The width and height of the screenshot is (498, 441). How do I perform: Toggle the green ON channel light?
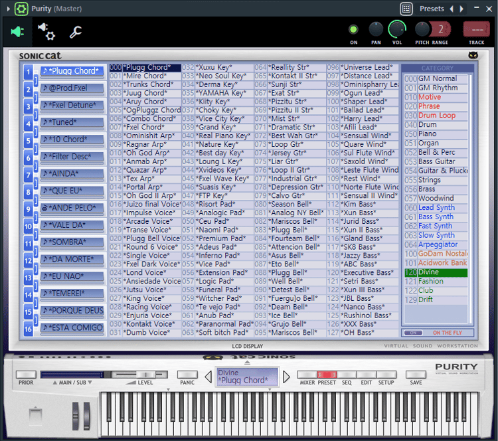(353, 29)
